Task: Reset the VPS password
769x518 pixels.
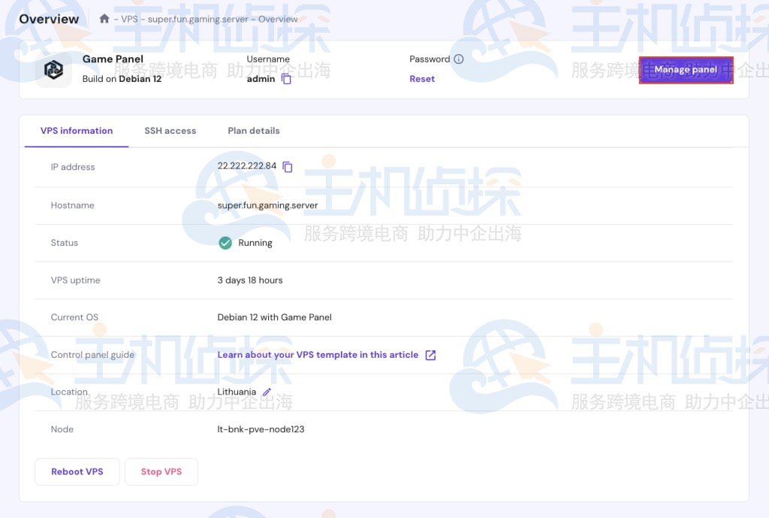Action: [422, 78]
